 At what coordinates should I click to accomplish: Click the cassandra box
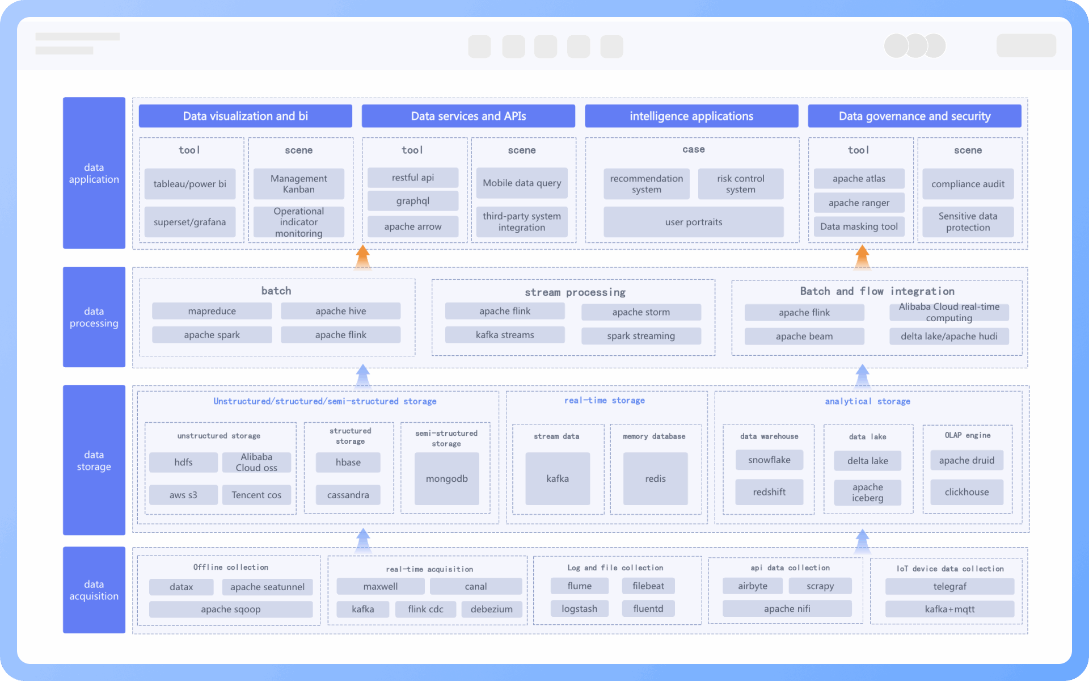pos(348,495)
